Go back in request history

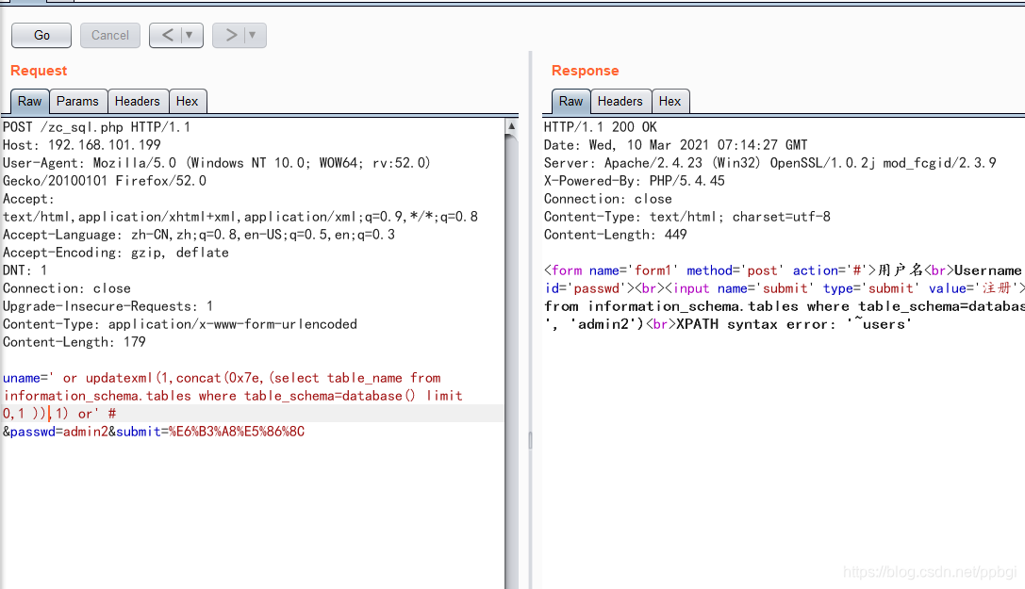(x=167, y=35)
